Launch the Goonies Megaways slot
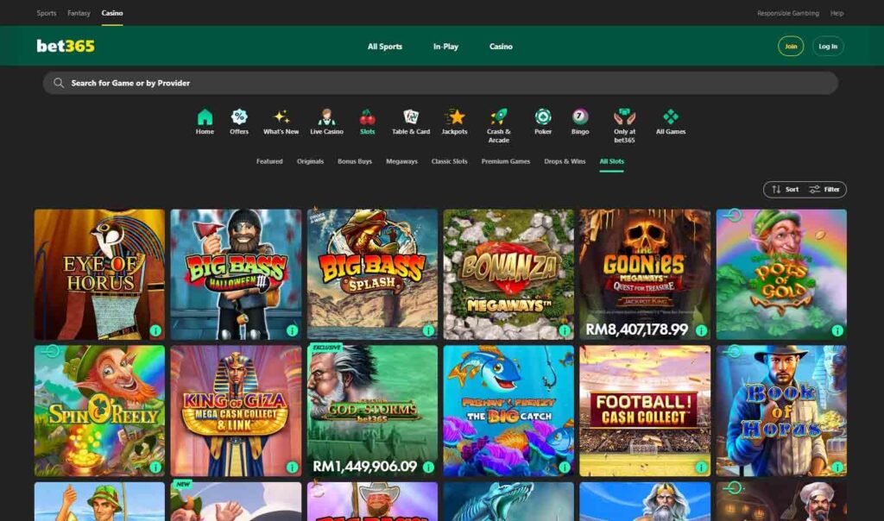Image resolution: width=884 pixels, height=521 pixels. click(x=645, y=274)
